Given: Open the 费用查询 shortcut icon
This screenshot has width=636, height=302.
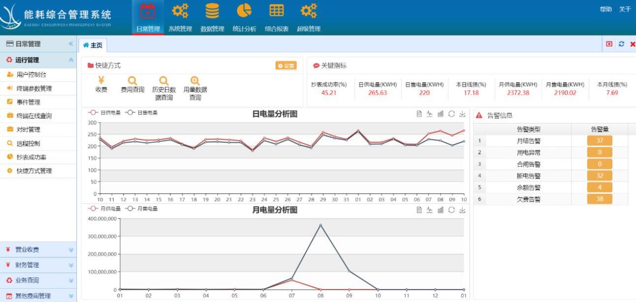Looking at the screenshot, I should [132, 85].
